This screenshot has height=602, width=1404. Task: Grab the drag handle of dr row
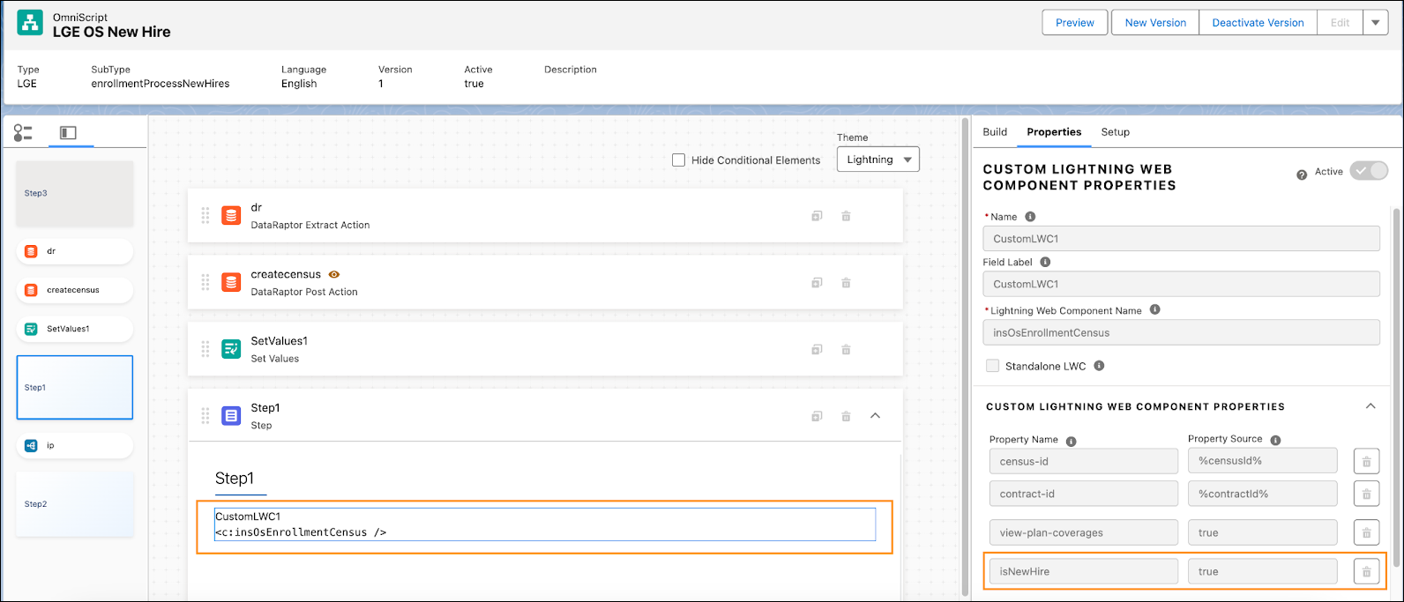(x=205, y=216)
